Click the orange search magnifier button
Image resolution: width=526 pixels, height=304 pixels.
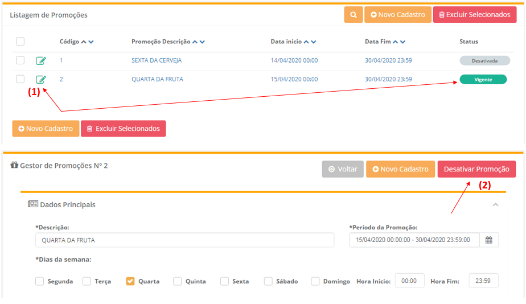(x=353, y=15)
